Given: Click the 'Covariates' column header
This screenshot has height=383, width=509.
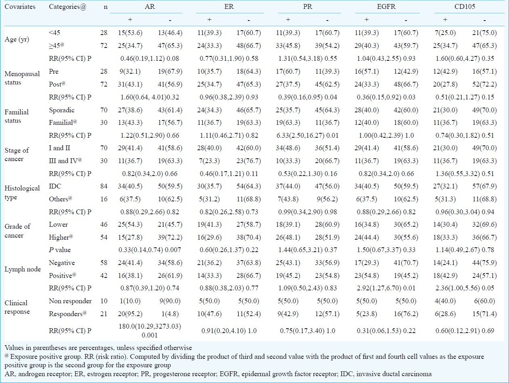Looking at the screenshot, I should 20,7.
